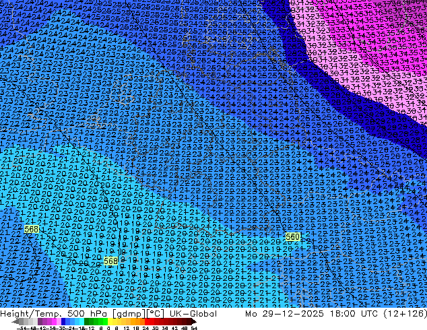Click the '(12+126)' forecast hour text
Image resolution: width=427 pixels, height=330 pixels.
pyautogui.click(x=405, y=314)
